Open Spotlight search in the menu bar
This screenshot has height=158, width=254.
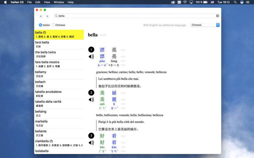click(235, 2)
